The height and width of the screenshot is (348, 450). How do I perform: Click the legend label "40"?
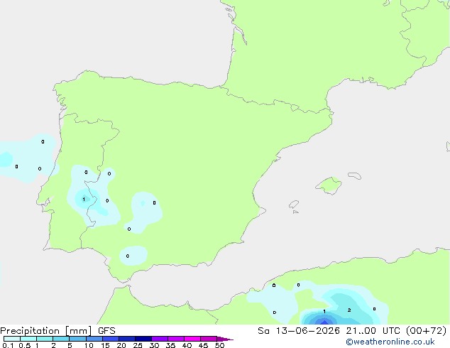[187, 345]
